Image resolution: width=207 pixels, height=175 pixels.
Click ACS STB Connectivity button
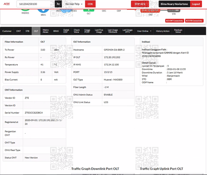click(194, 21)
